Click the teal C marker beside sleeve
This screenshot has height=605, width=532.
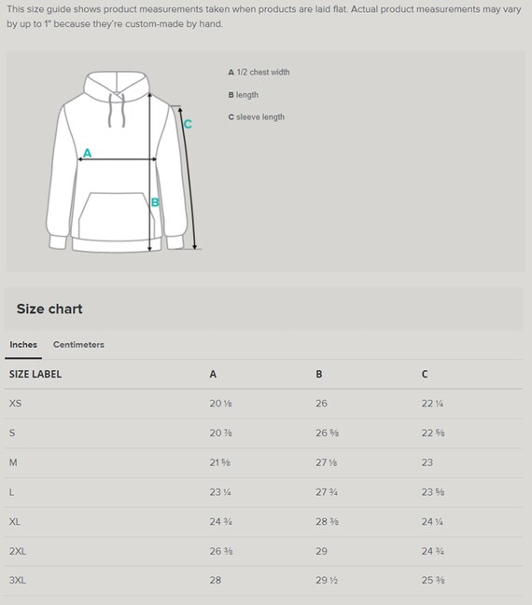[188, 124]
